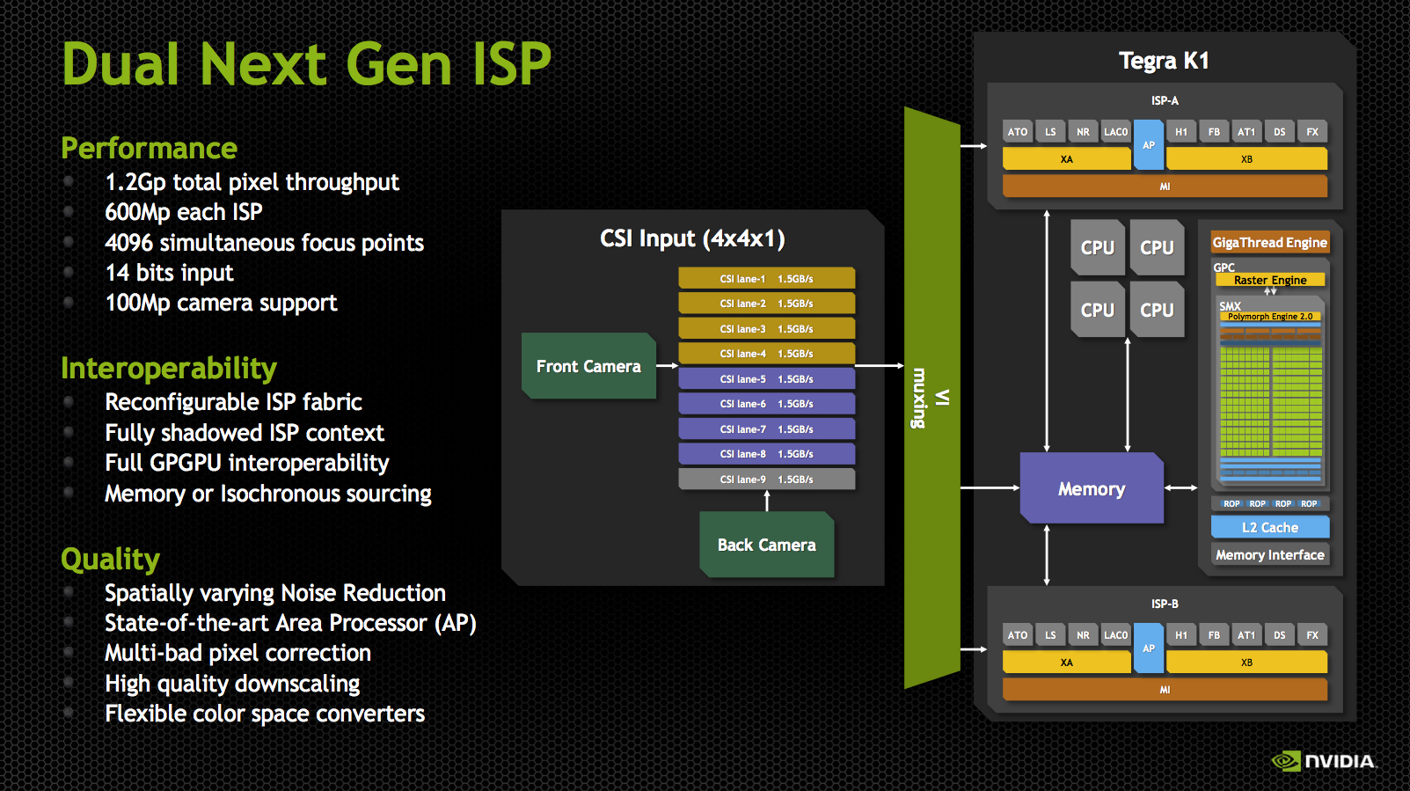Click the ATO block in ISP-A
The image size is (1410, 791).
point(1018,132)
